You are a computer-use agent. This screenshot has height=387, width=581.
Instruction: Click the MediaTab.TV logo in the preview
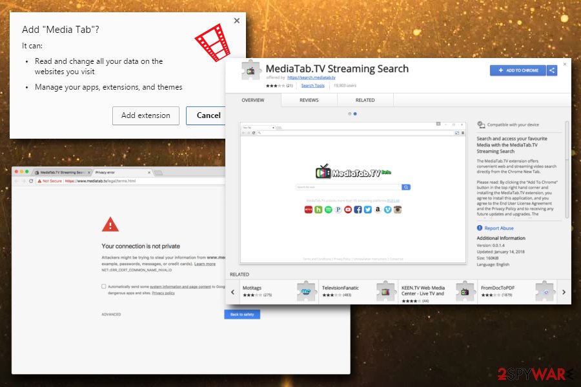353,172
